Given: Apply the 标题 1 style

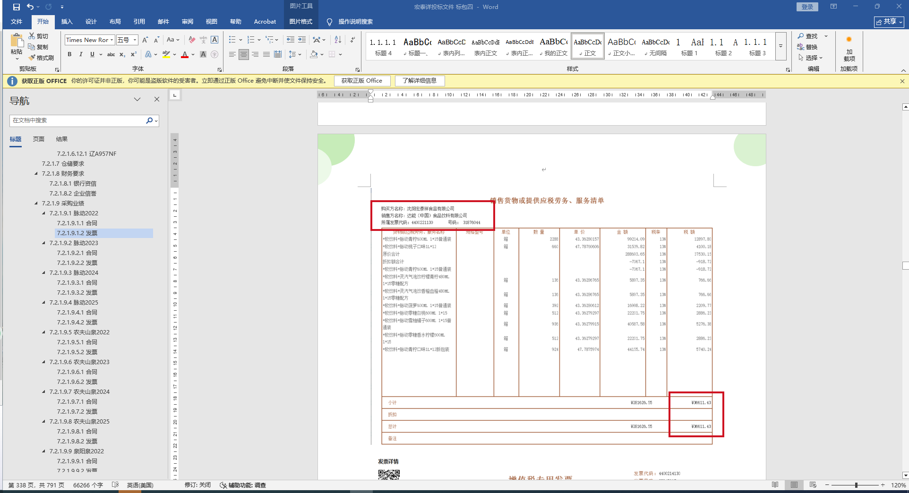Looking at the screenshot, I should (x=689, y=46).
